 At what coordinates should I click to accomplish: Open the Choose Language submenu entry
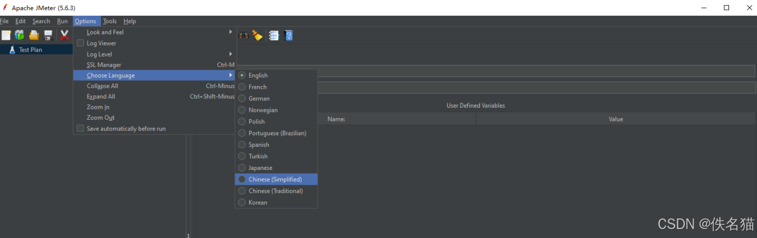click(x=155, y=75)
